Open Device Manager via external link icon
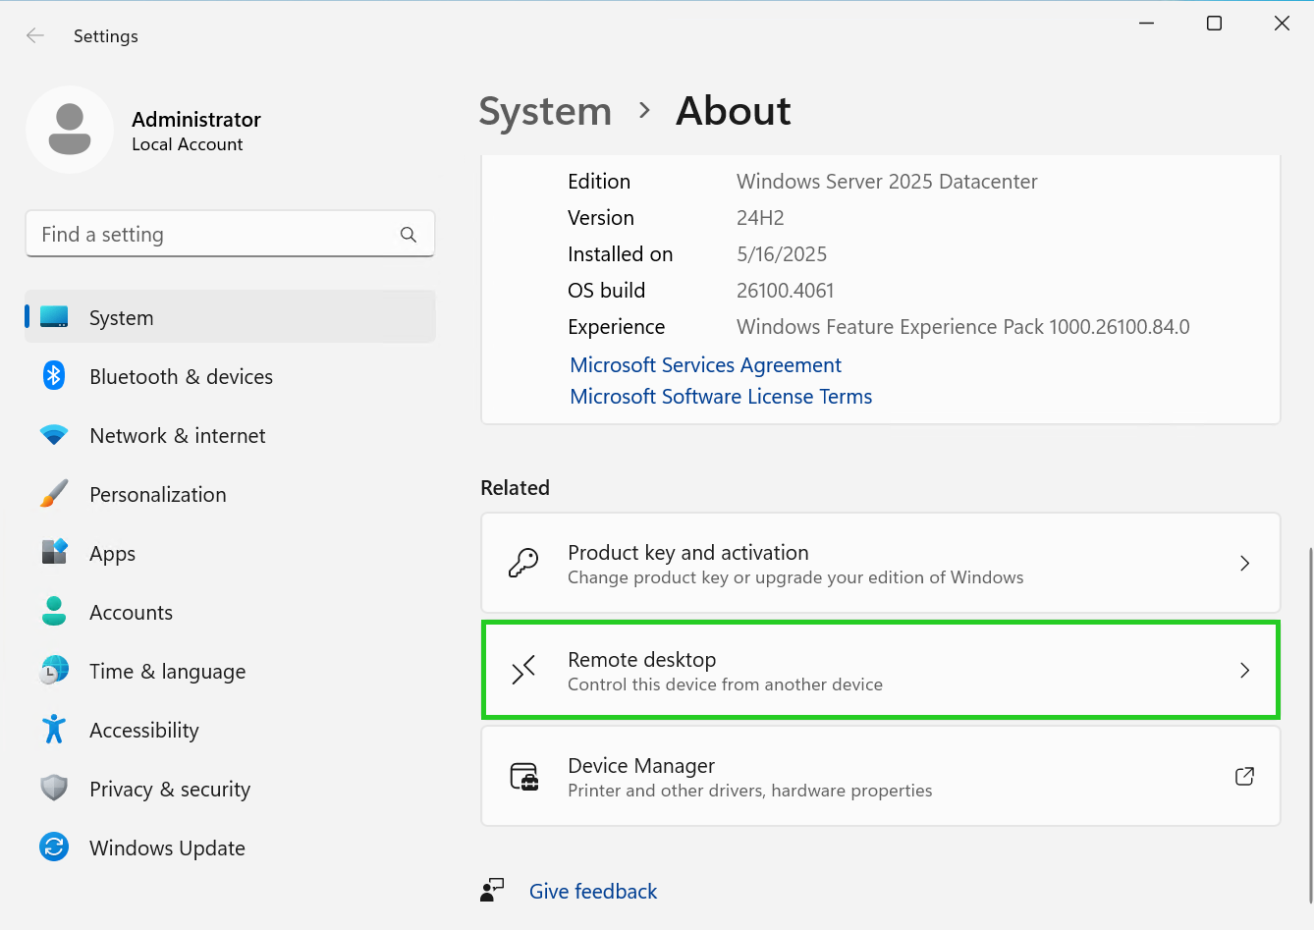Image resolution: width=1314 pixels, height=930 pixels. pos(1244,776)
